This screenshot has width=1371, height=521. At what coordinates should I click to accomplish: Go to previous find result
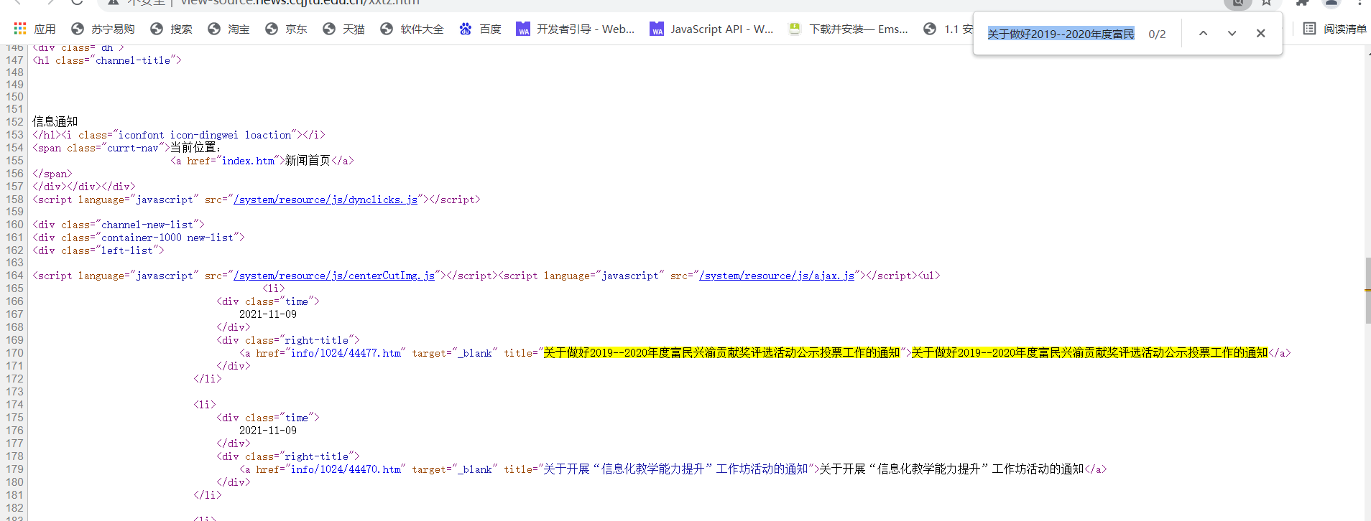[x=1203, y=33]
